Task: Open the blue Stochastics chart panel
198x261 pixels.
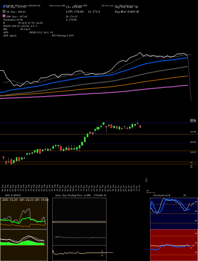Action: (174, 214)
